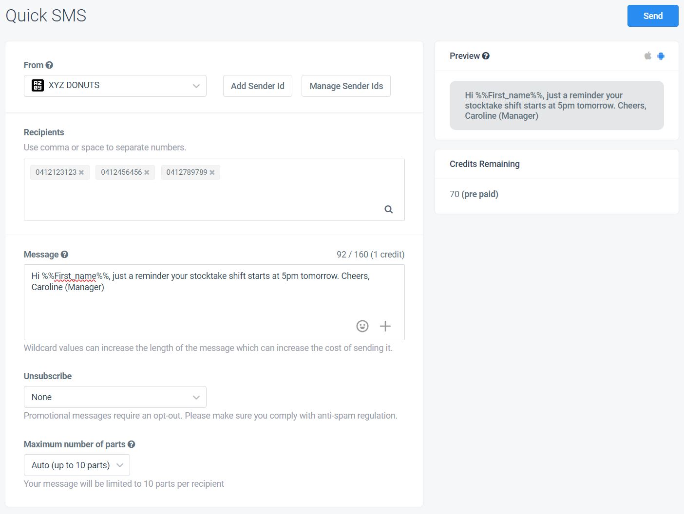Click the plus icon to insert a wildcard
This screenshot has width=684, height=514.
385,326
